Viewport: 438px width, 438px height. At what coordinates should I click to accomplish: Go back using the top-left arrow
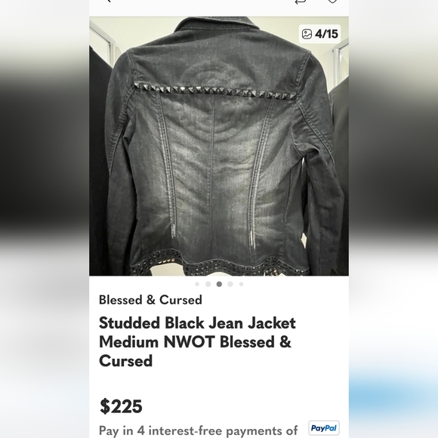[109, 1]
